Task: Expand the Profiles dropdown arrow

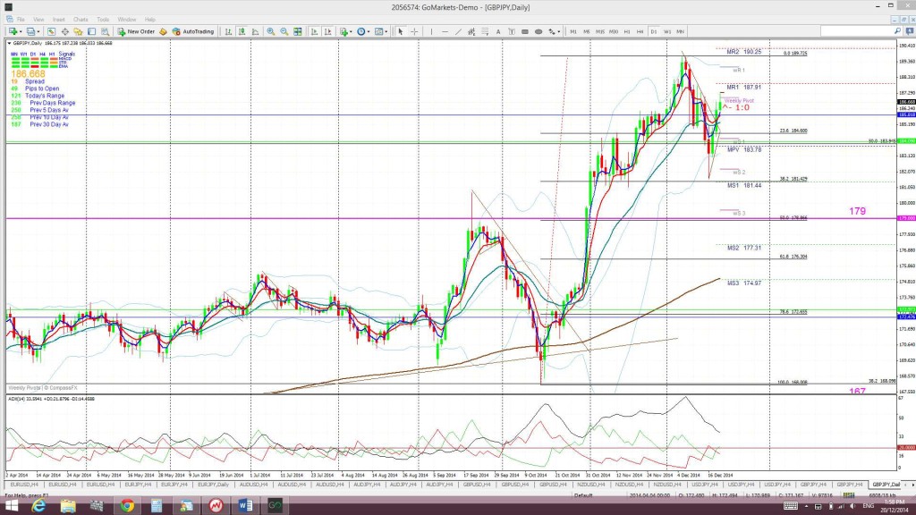Action: point(38,31)
